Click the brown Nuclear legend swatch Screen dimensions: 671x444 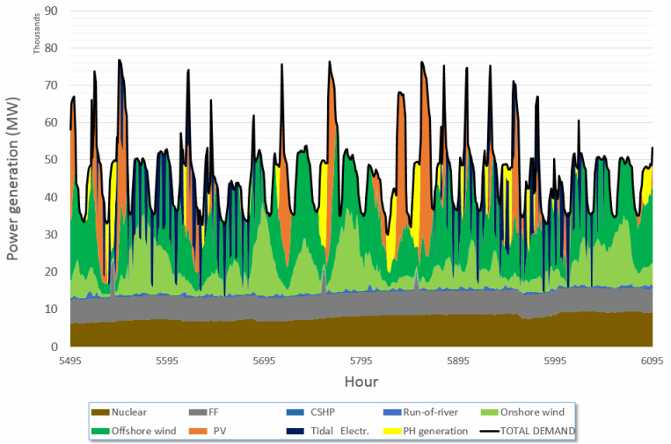click(x=101, y=411)
